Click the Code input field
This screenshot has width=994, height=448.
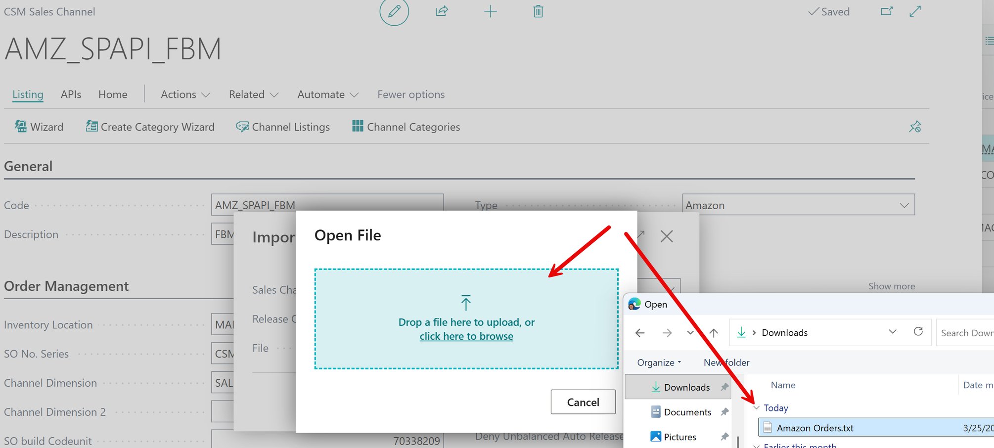[x=327, y=205]
